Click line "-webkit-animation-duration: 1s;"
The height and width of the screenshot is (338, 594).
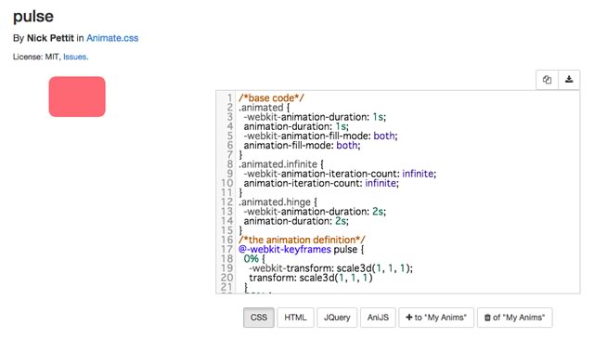tap(315, 117)
